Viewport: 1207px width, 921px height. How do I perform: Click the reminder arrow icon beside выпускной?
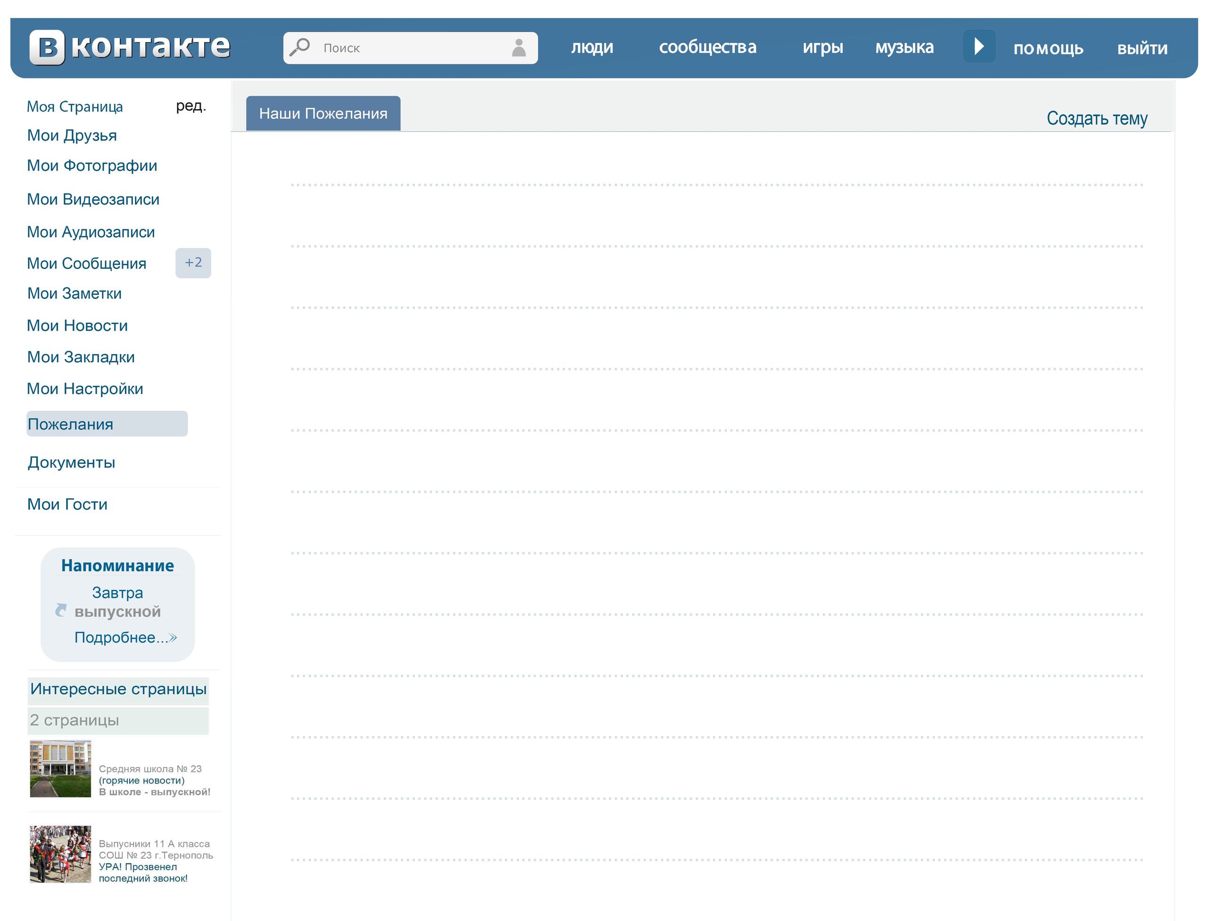pyautogui.click(x=61, y=610)
